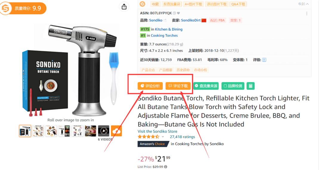This screenshot has height=170, width=322.
Task: Open the brand external link icon beside Sondiko
Action: [165, 20]
